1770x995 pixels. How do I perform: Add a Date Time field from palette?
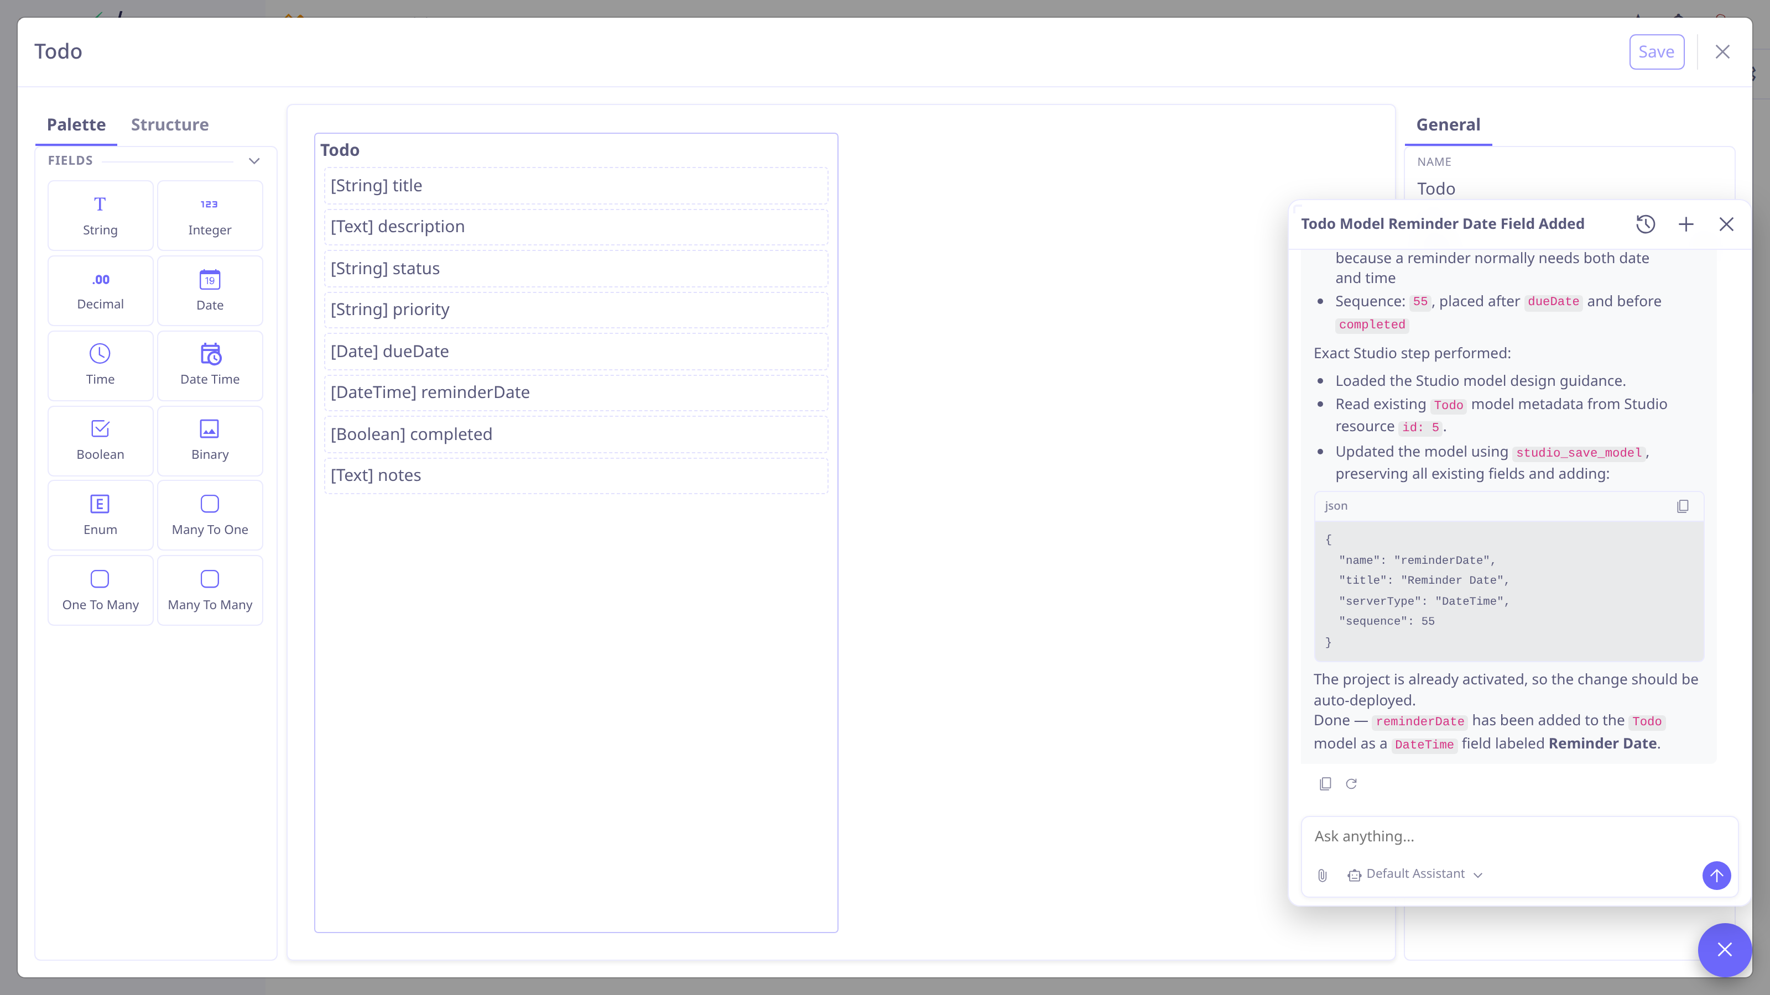(210, 365)
